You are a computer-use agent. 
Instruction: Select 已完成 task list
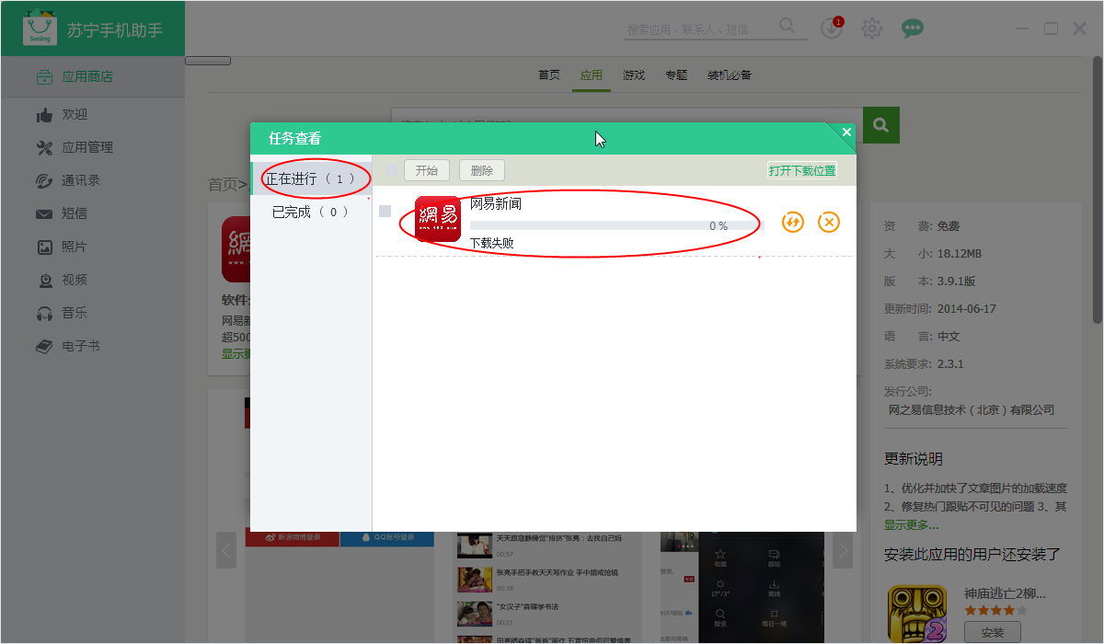pos(311,212)
